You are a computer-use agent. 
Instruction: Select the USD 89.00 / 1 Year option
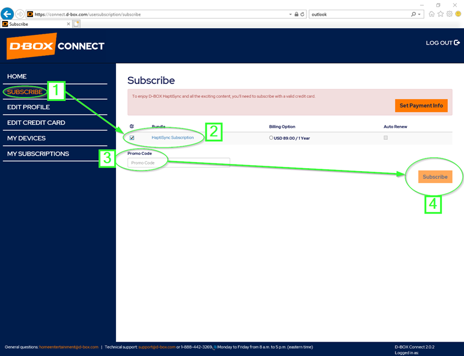coord(270,138)
